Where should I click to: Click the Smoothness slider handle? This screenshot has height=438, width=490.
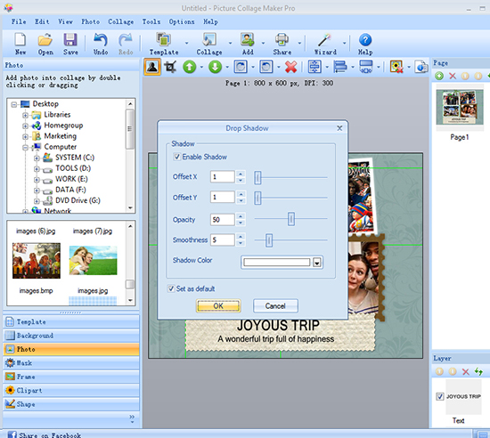pos(269,240)
